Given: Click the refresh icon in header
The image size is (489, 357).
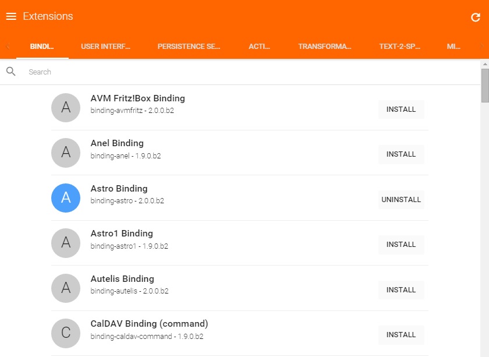Looking at the screenshot, I should [x=476, y=17].
